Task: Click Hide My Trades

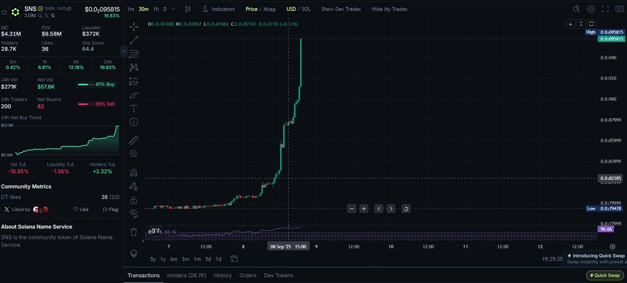Action: [x=390, y=9]
